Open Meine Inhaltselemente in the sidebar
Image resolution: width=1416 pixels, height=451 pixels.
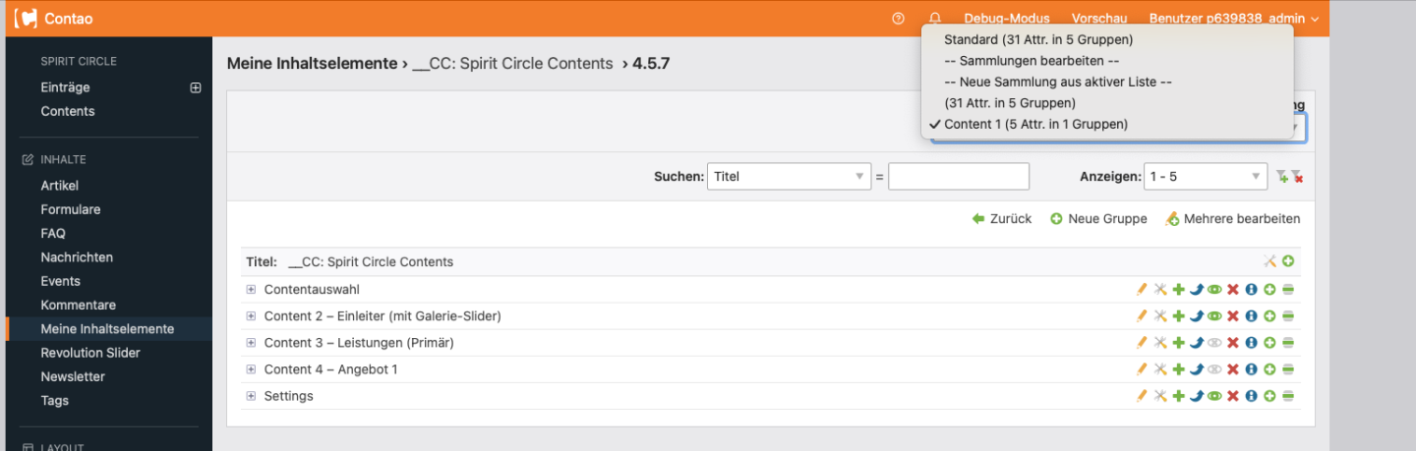point(107,329)
